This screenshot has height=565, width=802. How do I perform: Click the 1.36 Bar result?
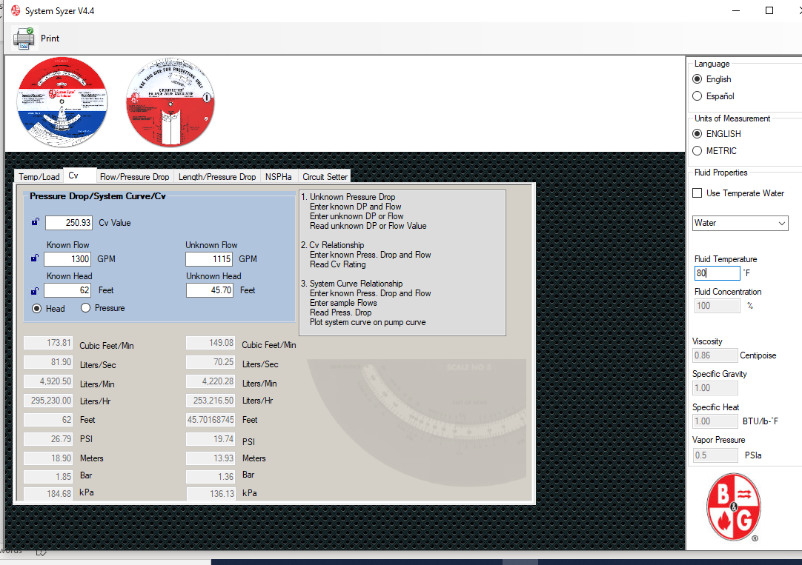211,477
